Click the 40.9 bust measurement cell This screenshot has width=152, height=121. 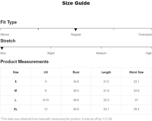[x=76, y=109]
